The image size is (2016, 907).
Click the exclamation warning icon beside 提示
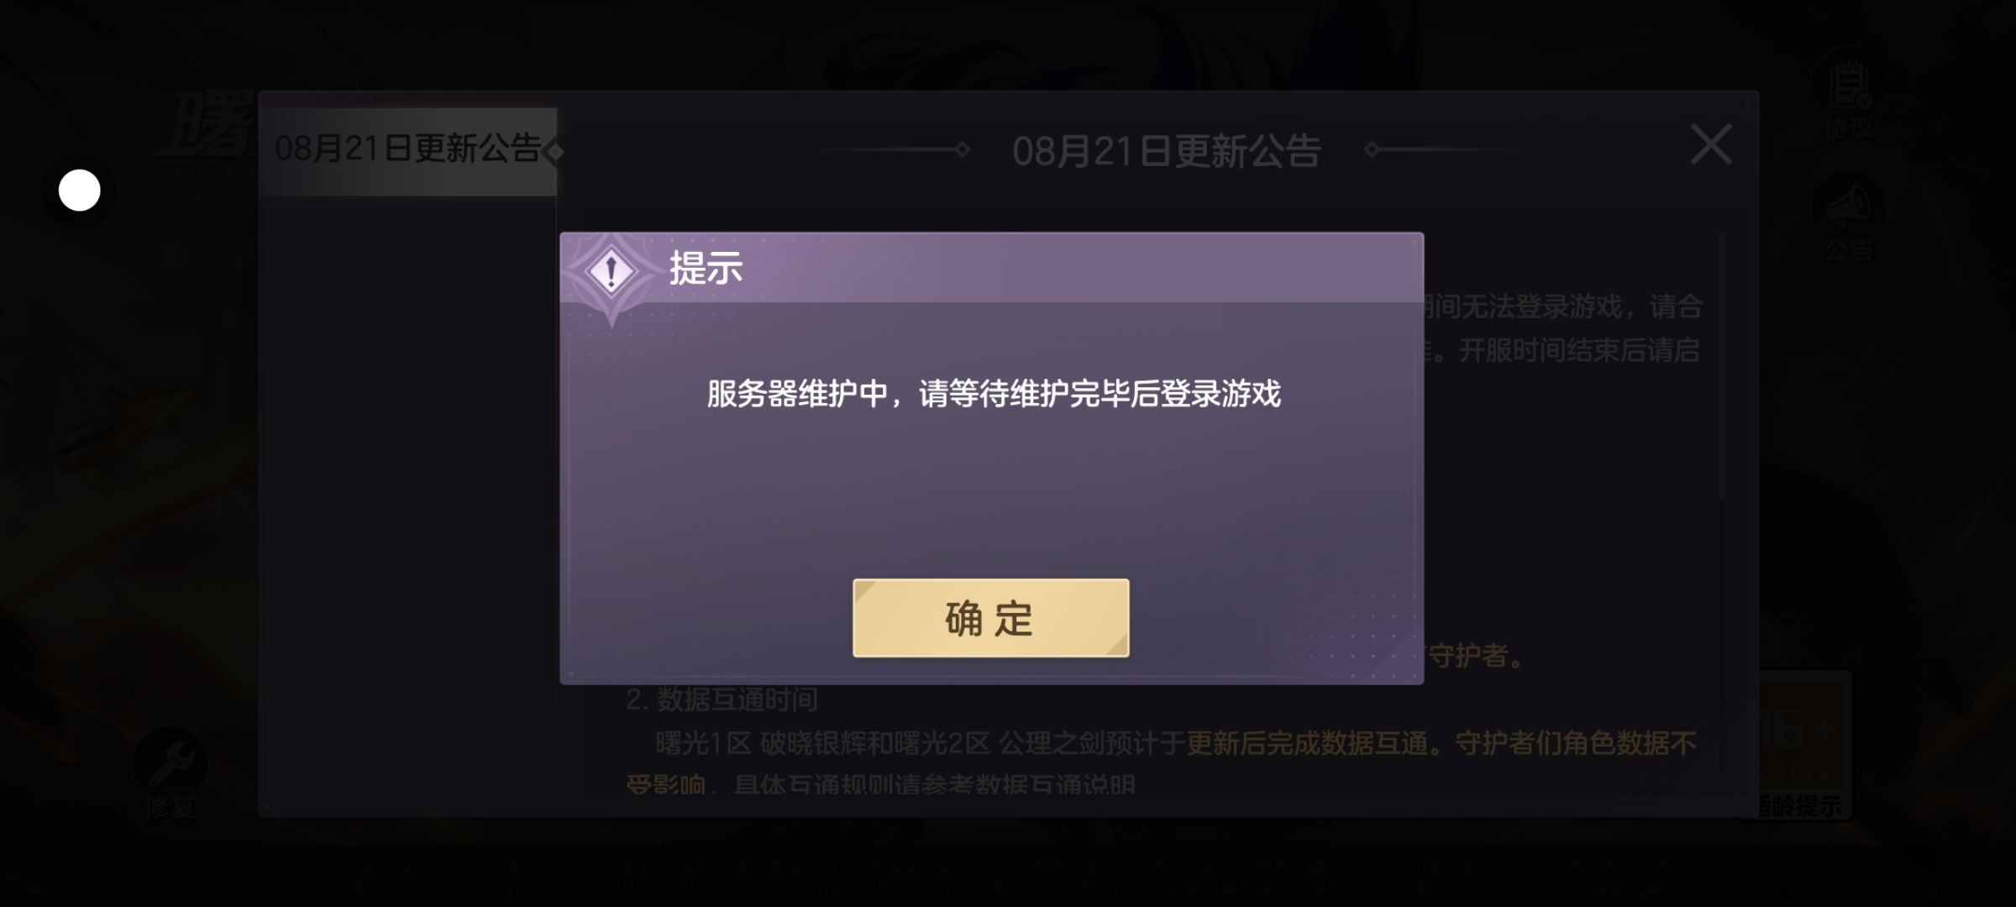(612, 271)
